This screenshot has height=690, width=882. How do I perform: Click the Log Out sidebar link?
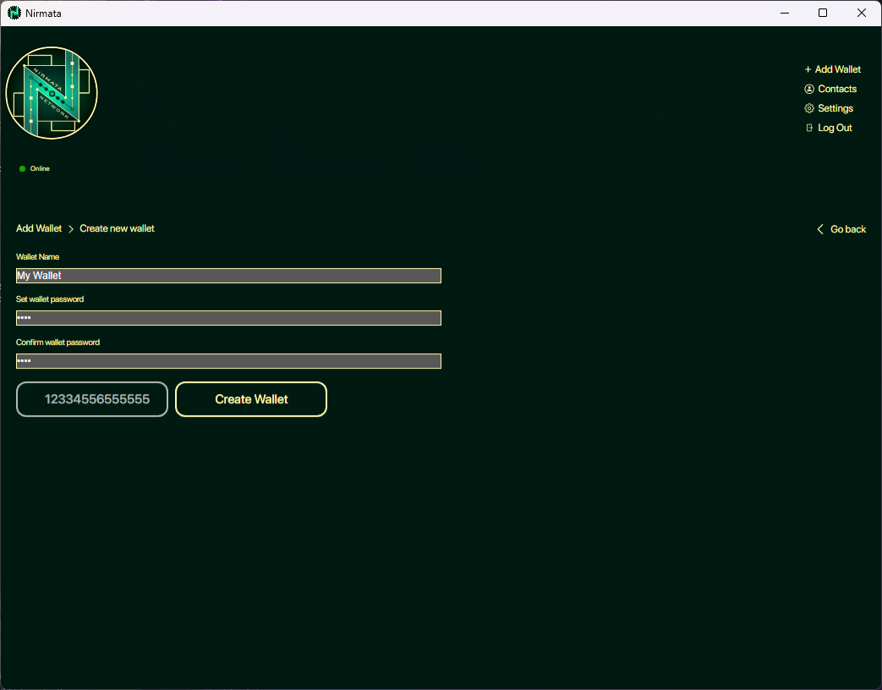click(835, 127)
